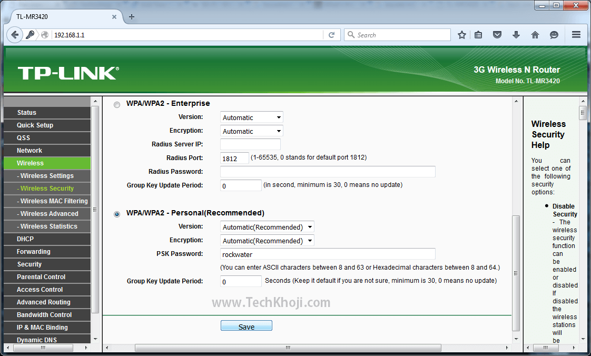Click the browser back arrow button

pyautogui.click(x=14, y=35)
